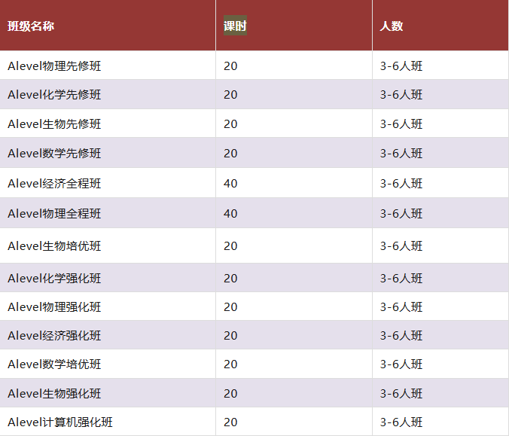The height and width of the screenshot is (436, 509).
Task: Select the Alevel化学先修班 cell
Action: [54, 95]
